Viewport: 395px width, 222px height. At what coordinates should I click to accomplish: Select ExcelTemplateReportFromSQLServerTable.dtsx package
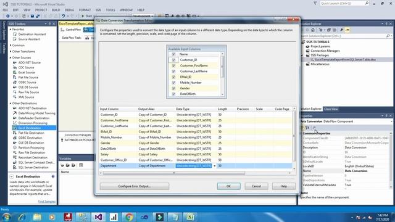point(346,60)
